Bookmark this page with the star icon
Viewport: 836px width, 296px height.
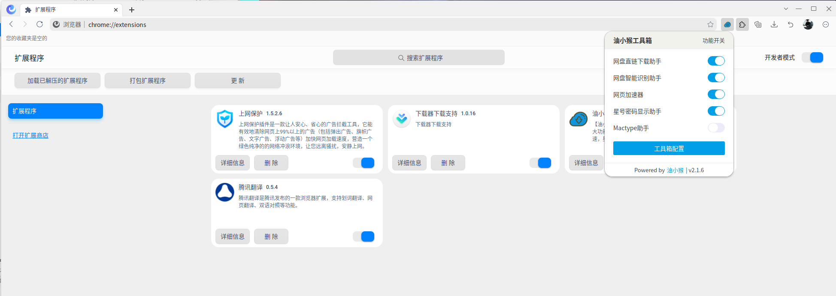click(710, 24)
